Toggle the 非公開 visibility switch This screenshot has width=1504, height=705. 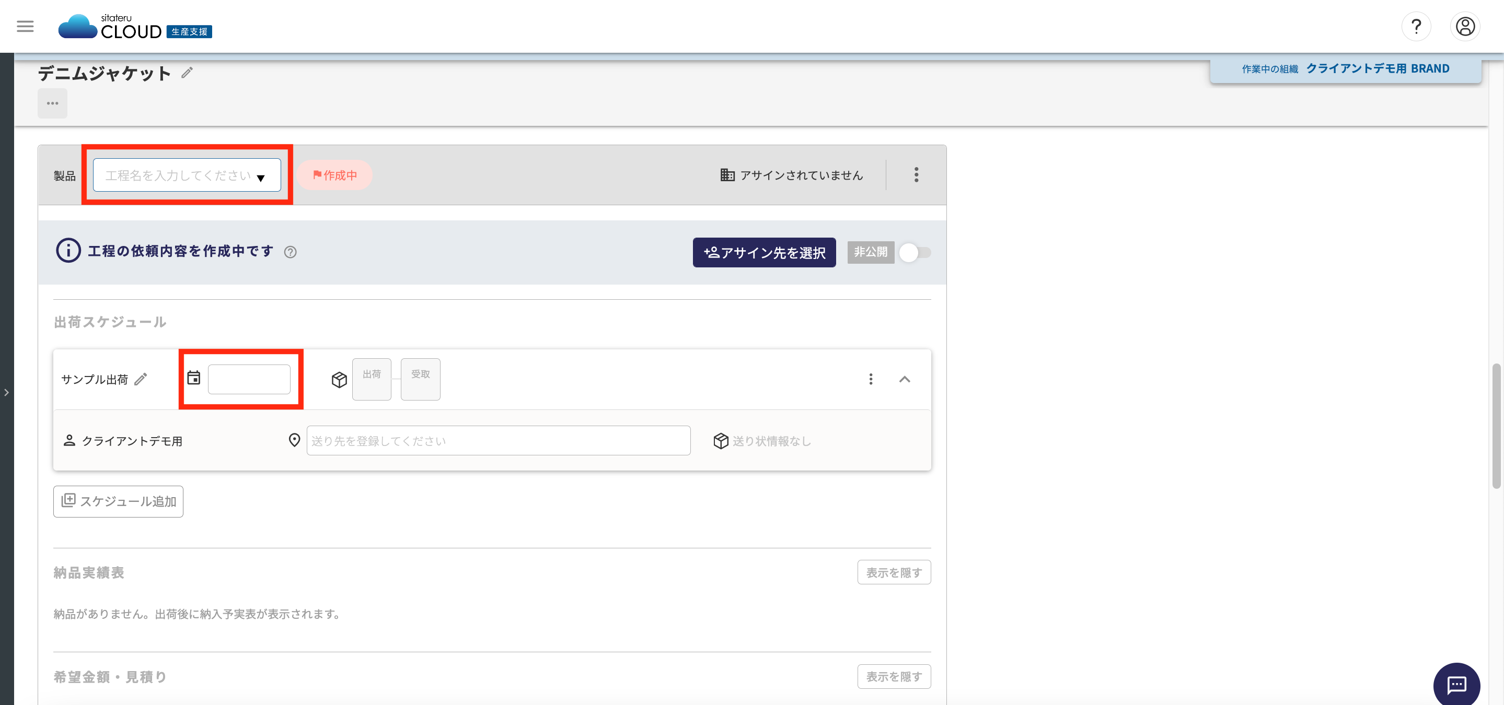pos(915,253)
